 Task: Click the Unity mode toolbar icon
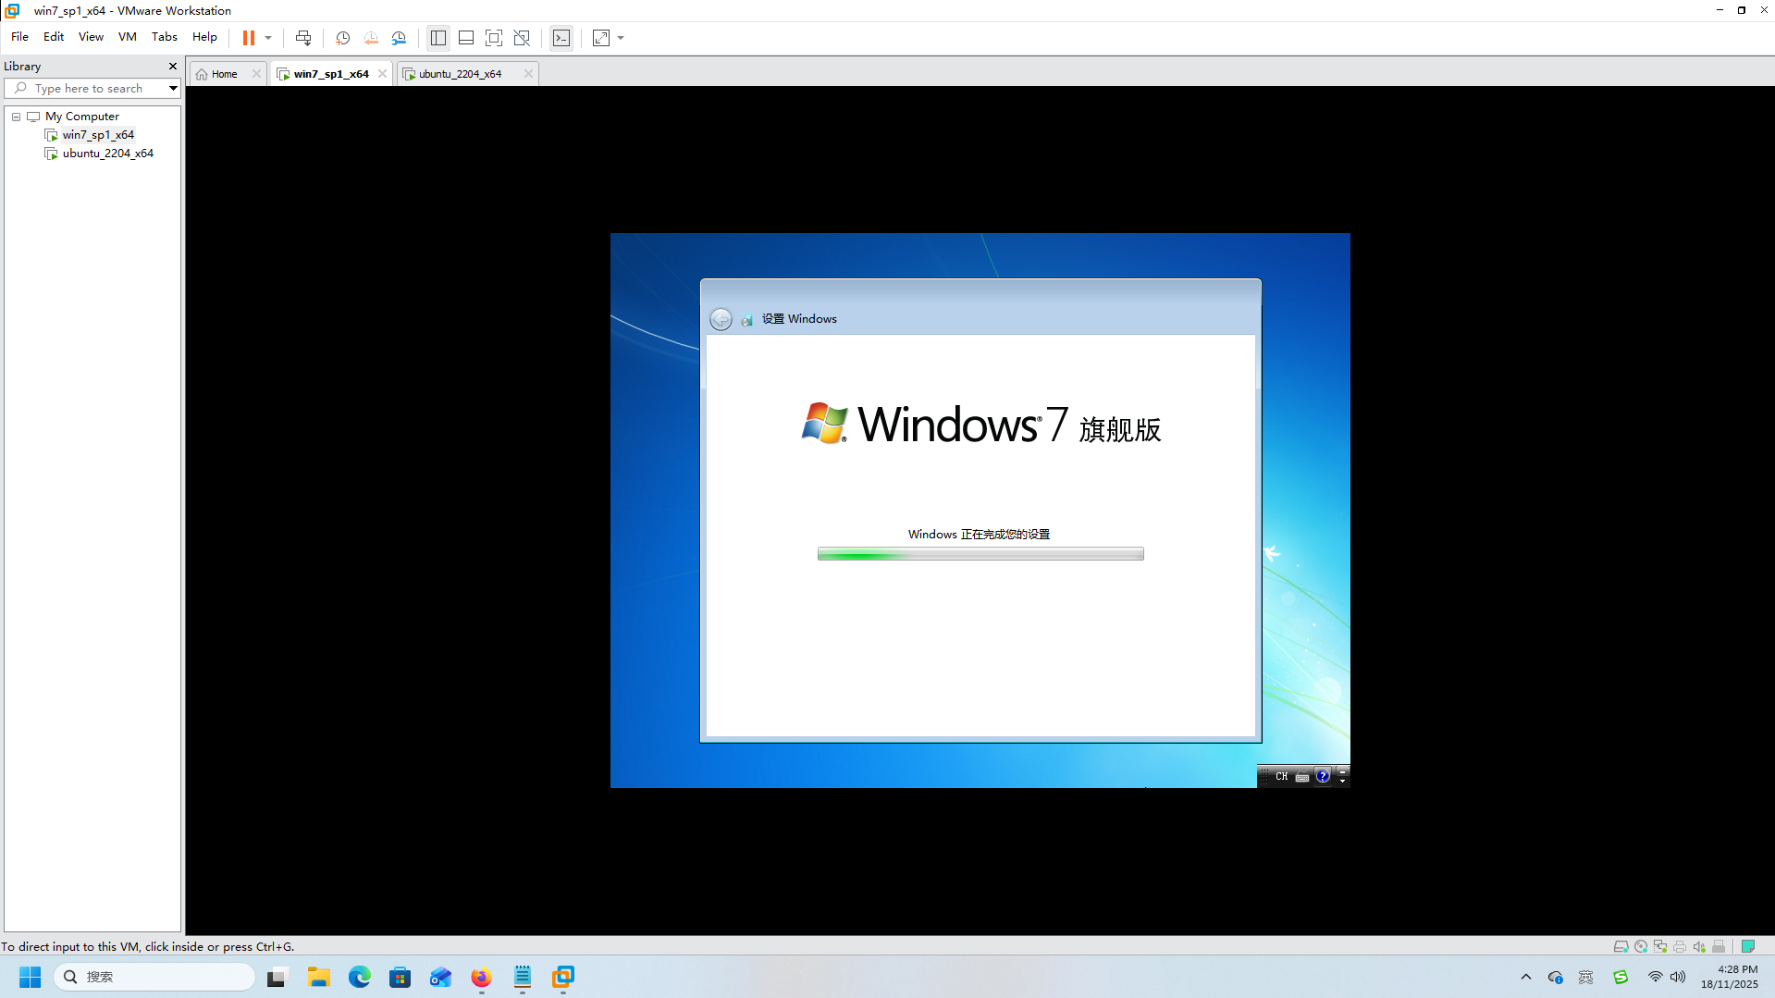tap(522, 38)
